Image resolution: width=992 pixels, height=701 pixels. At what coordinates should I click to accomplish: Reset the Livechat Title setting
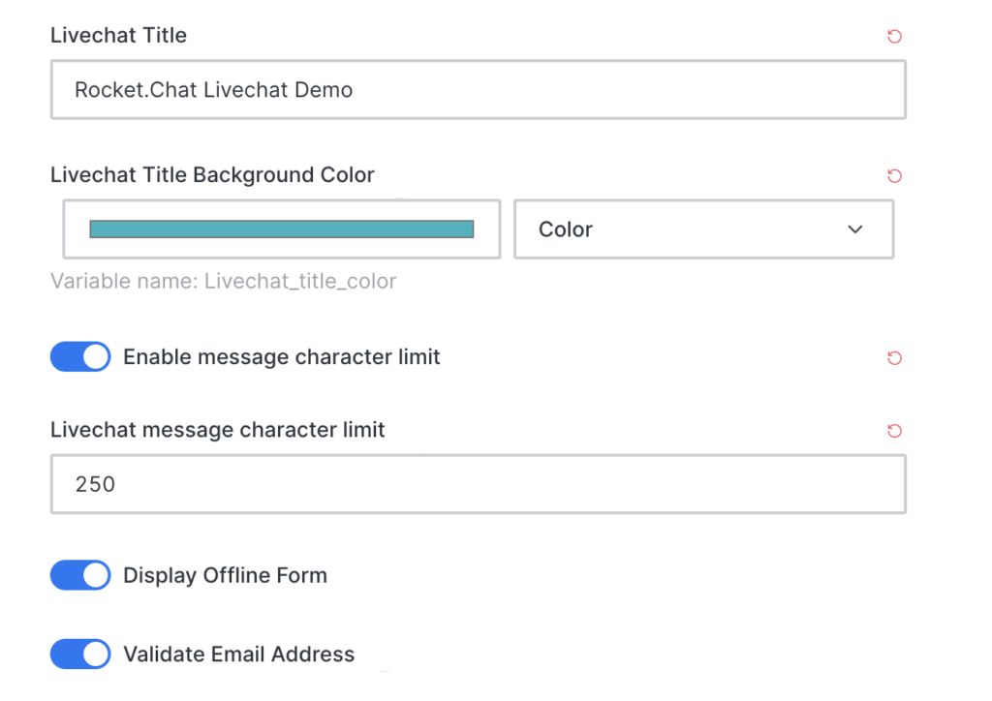pyautogui.click(x=894, y=36)
